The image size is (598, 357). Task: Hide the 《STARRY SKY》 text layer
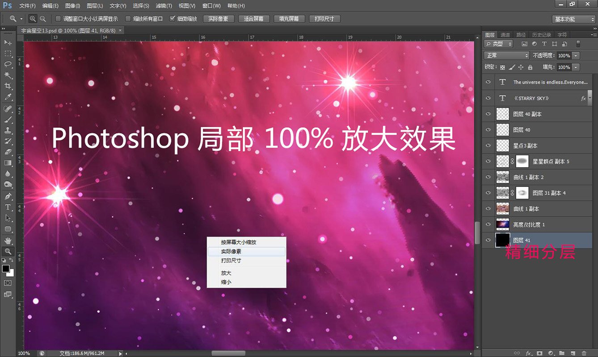[x=488, y=98]
